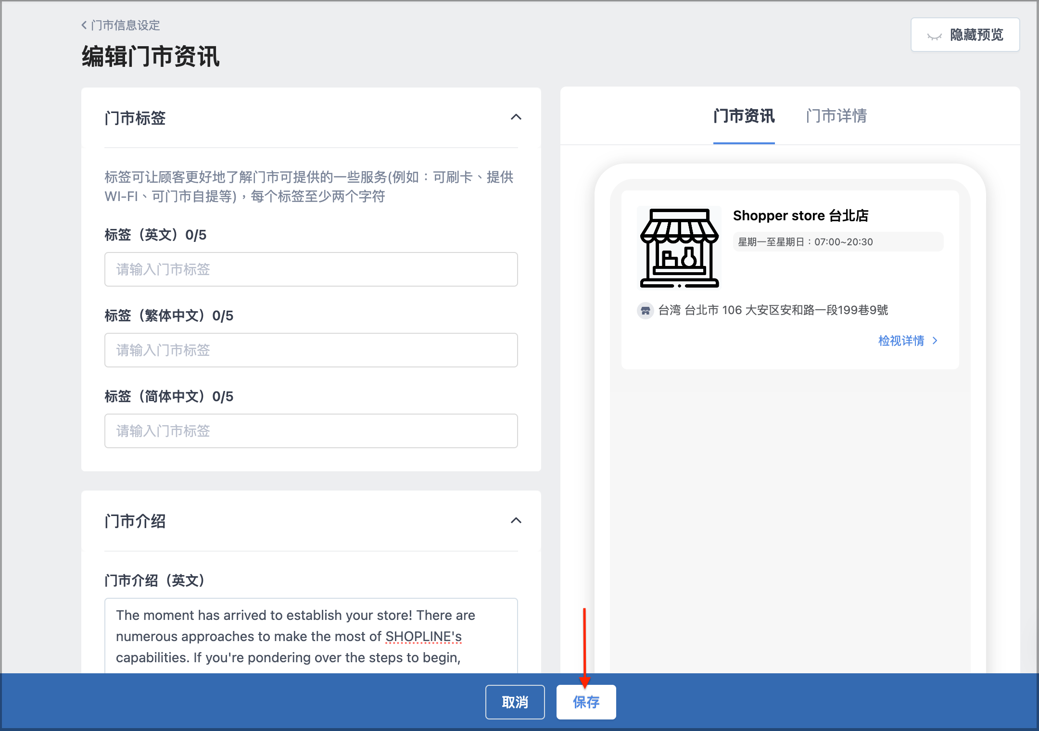
Task: Click the 隐藏预览 text label
Action: point(976,35)
